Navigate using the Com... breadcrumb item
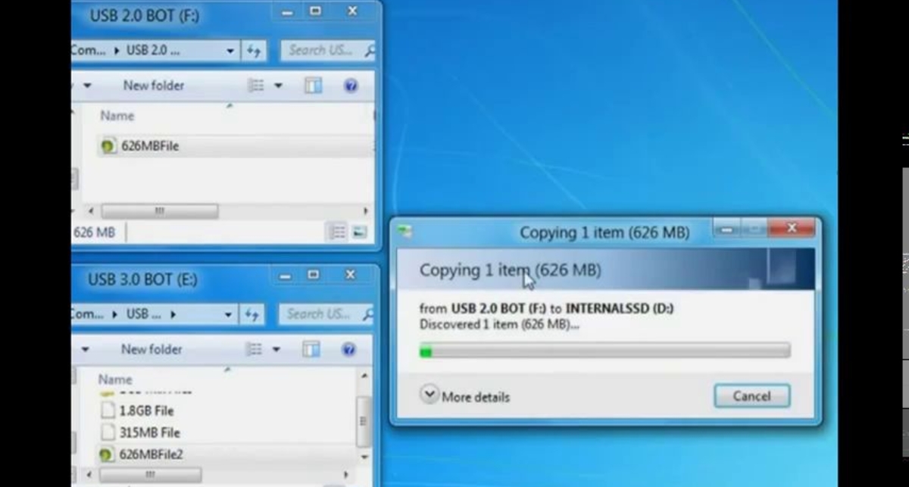Image resolution: width=909 pixels, height=487 pixels. pos(88,50)
